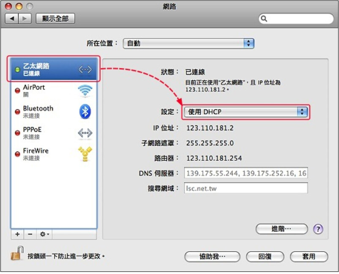Open the 設定 使用 DHCP dropdown
This screenshot has height=274, width=339.
coord(246,112)
